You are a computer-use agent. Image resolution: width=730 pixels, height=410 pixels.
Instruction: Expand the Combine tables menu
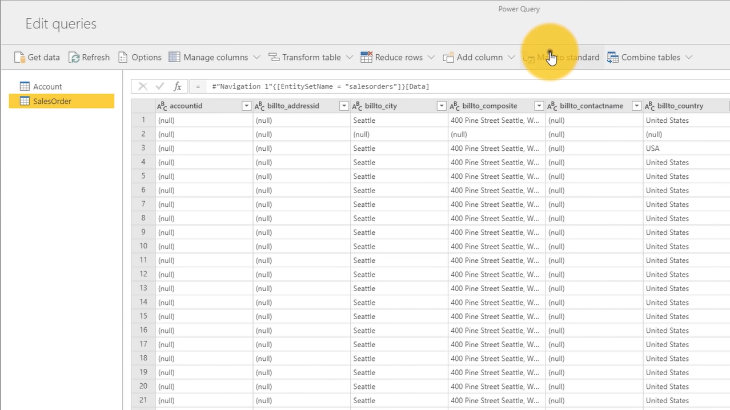pos(688,57)
